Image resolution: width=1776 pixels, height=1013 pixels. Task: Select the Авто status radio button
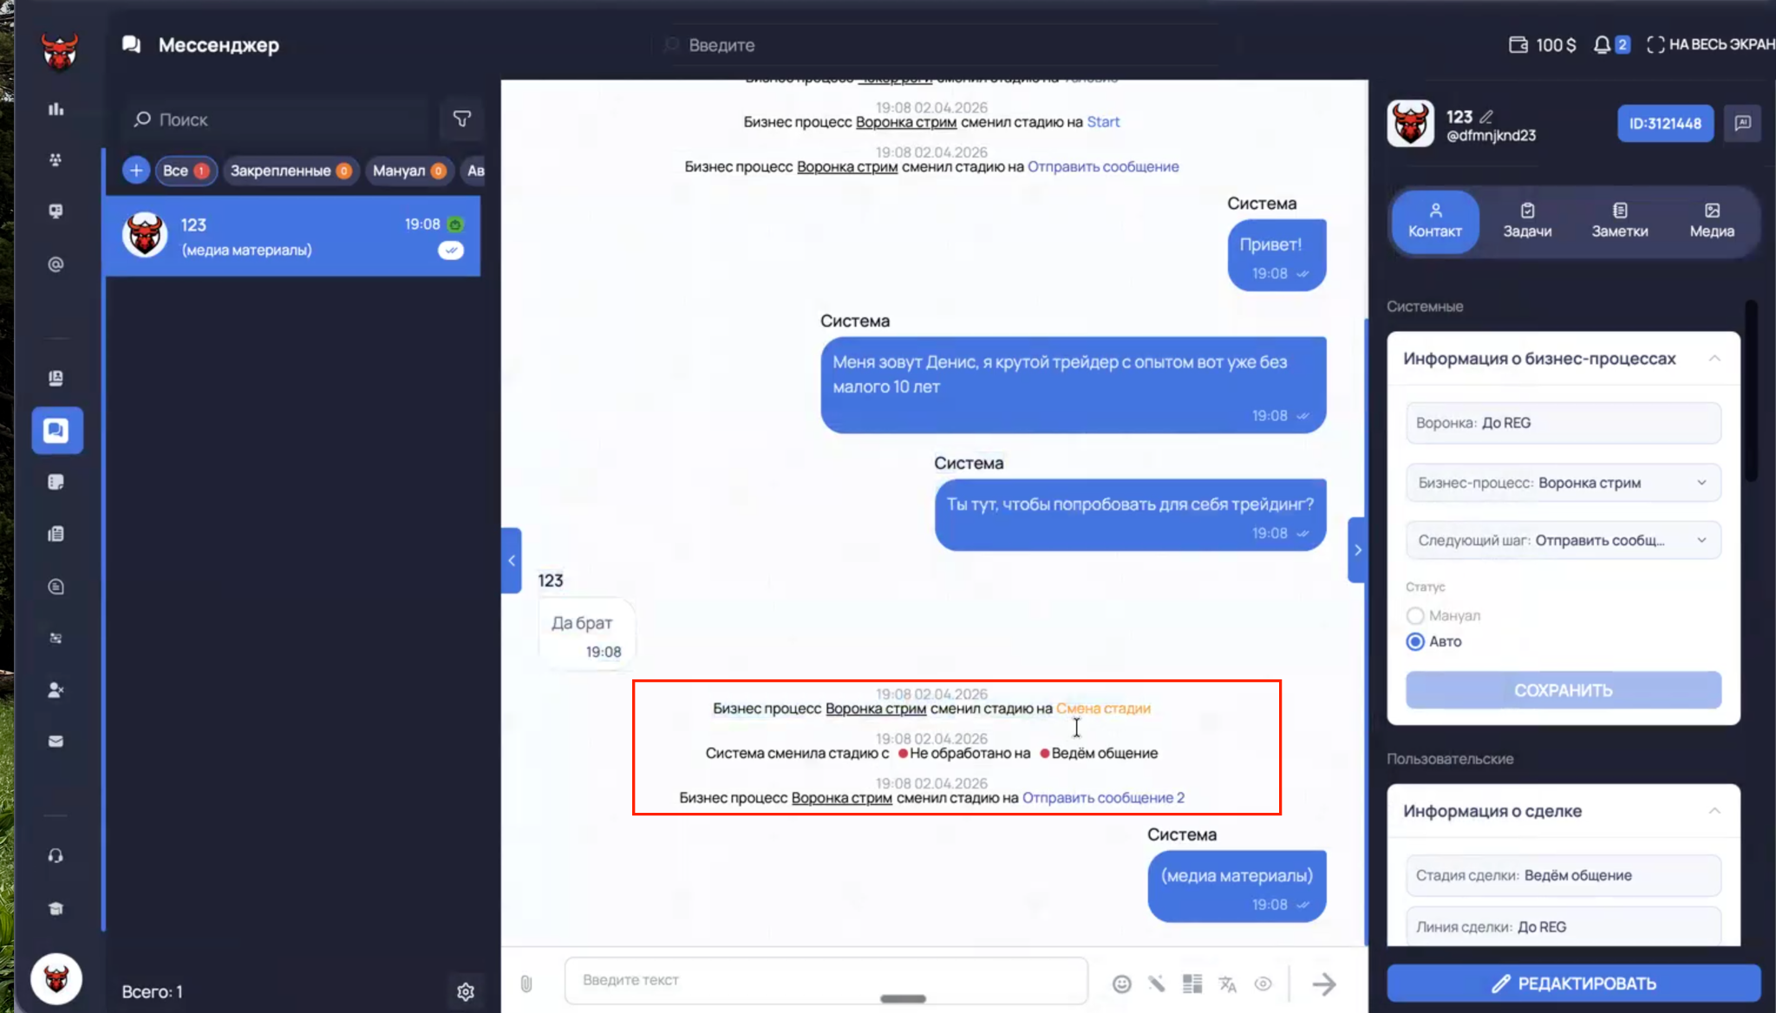click(1415, 641)
